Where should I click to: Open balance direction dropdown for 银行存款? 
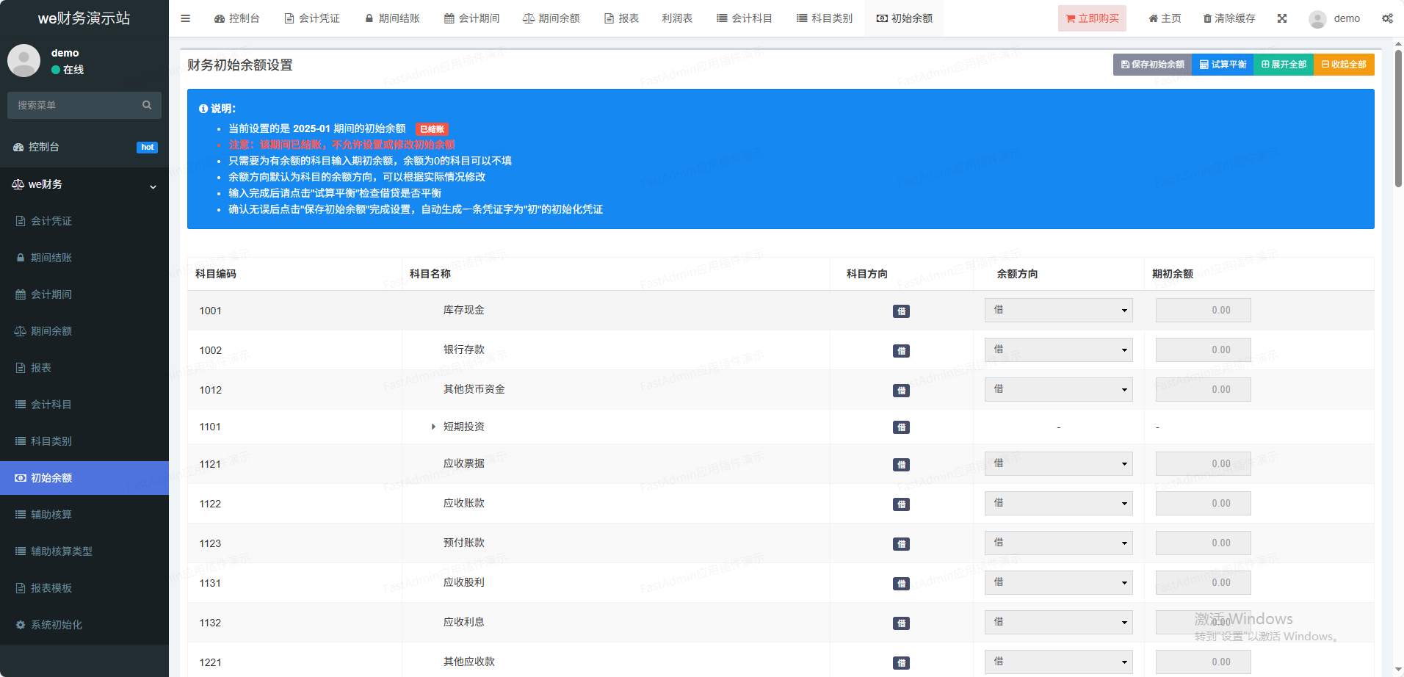(1058, 350)
